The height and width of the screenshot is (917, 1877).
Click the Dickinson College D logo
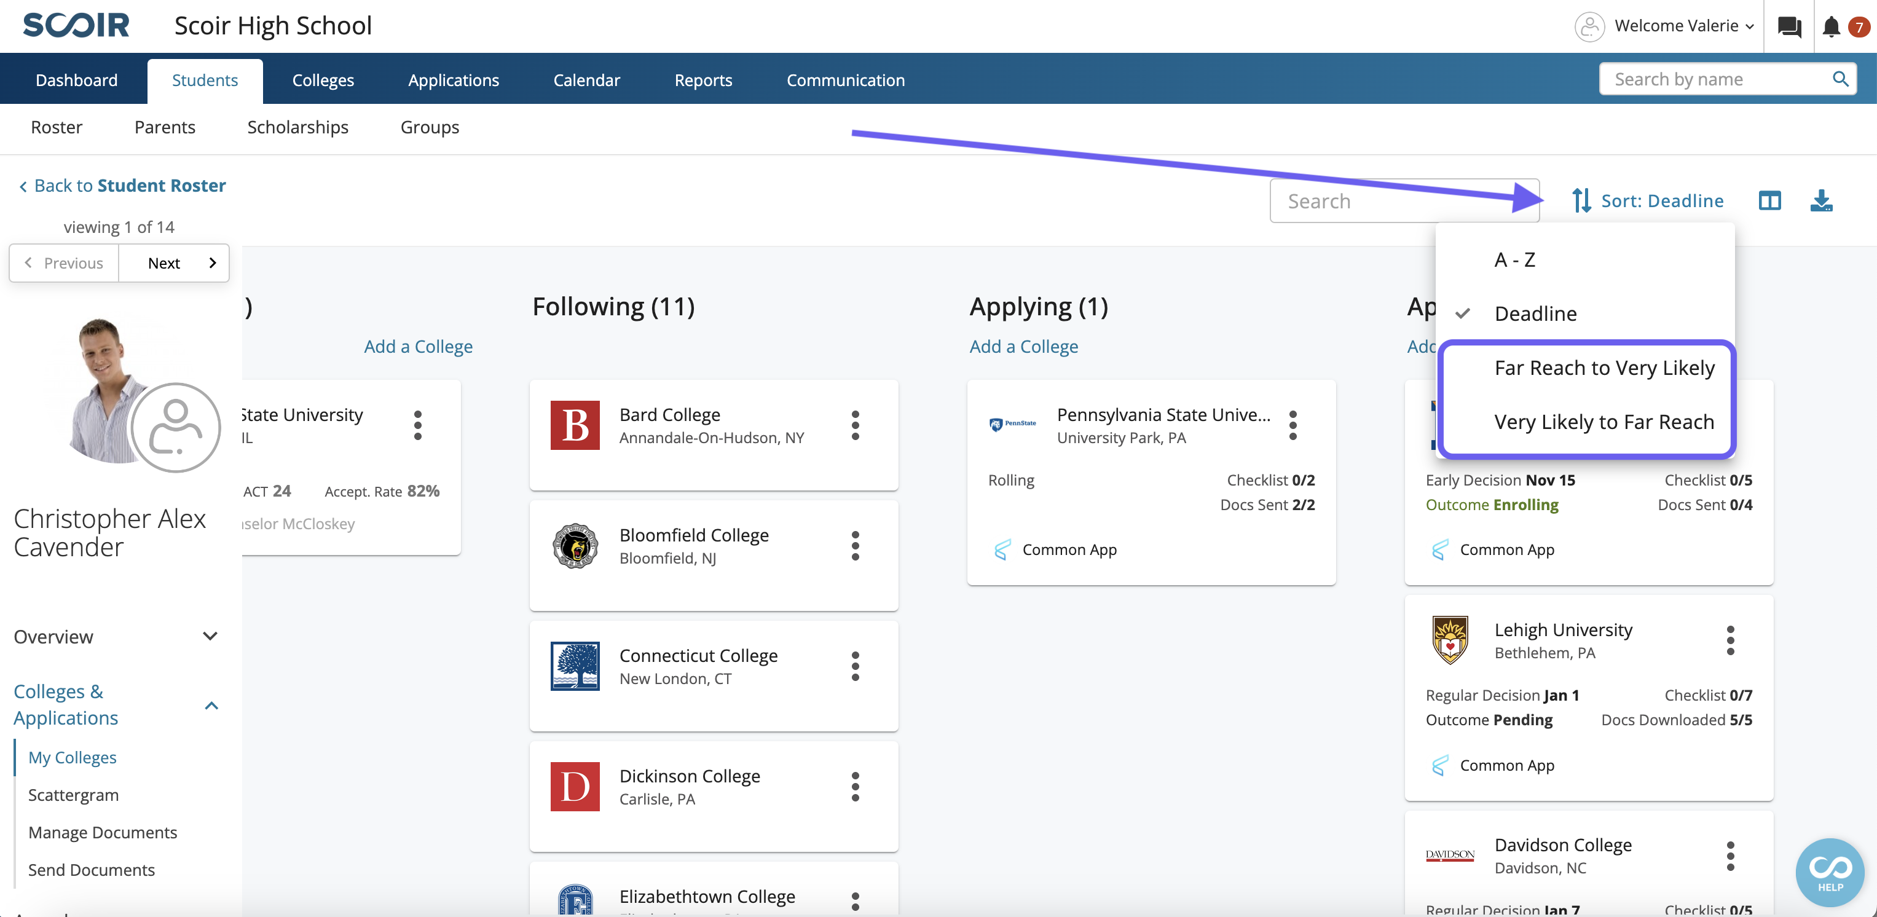pos(575,787)
